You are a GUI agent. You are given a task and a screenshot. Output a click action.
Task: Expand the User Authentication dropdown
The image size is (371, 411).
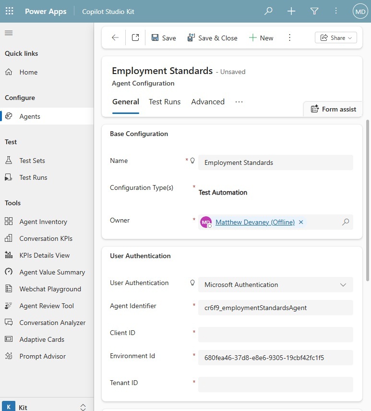(343, 285)
